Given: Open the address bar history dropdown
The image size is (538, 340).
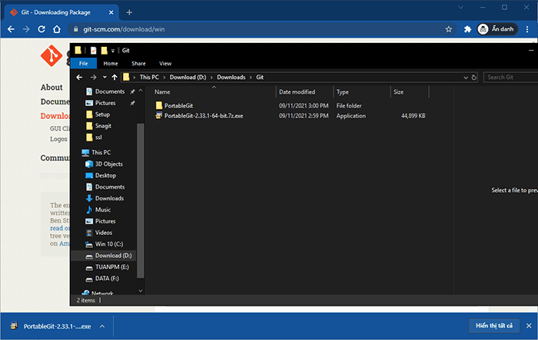Looking at the screenshot, I should [465, 77].
